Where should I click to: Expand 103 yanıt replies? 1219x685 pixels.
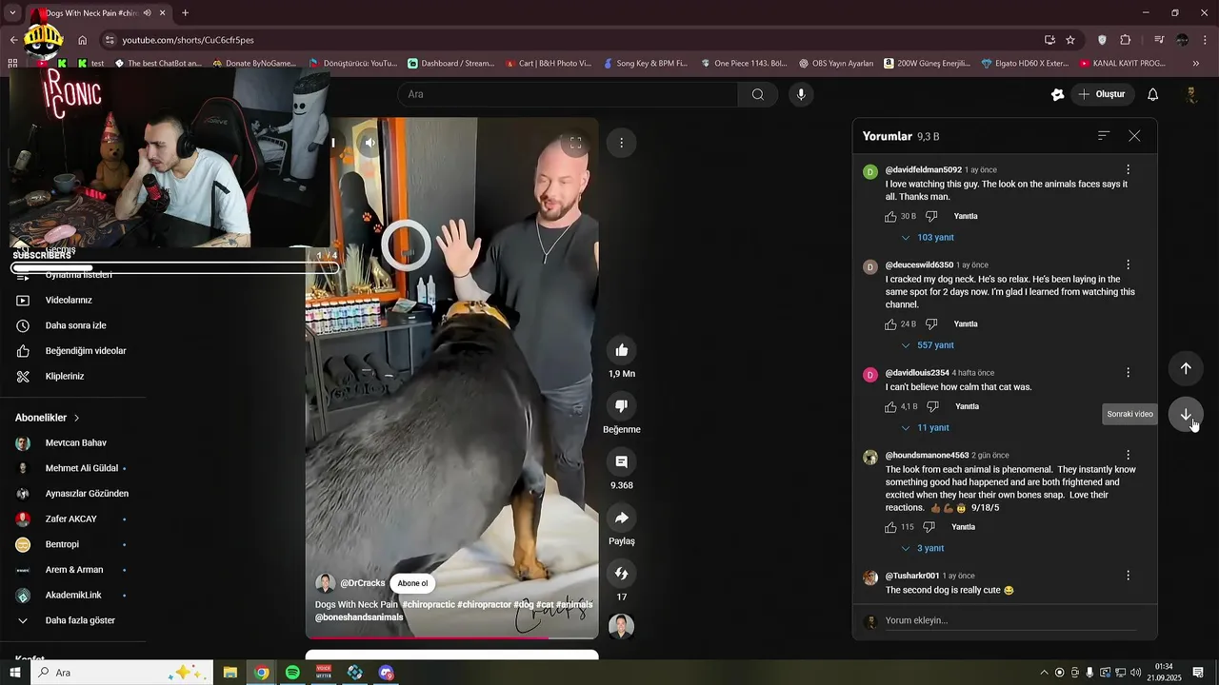click(x=928, y=238)
